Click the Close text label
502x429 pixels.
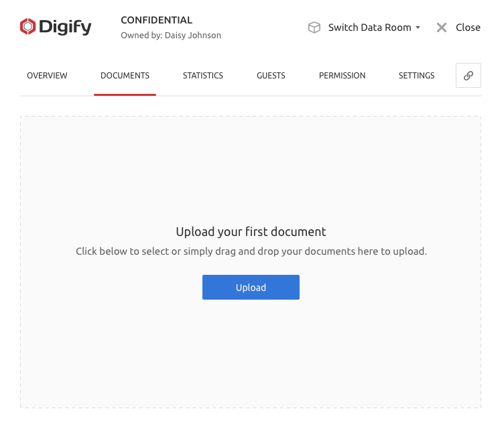coord(468,27)
